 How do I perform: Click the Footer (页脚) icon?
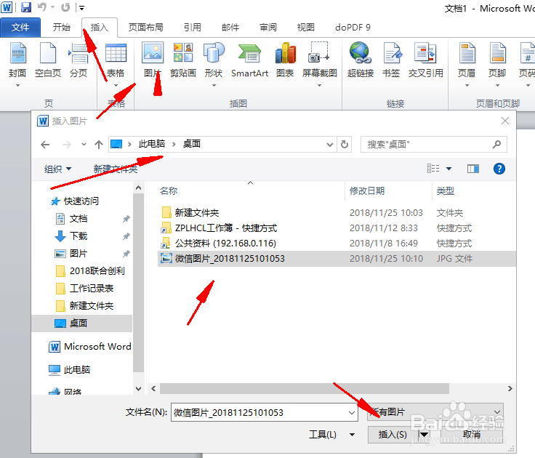[x=497, y=52]
